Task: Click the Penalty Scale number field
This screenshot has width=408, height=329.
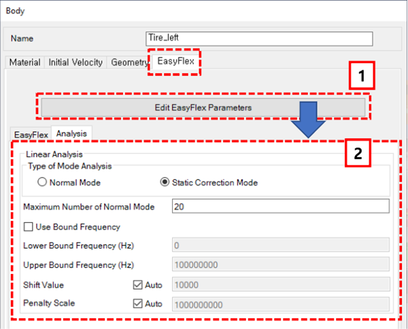Action: click(x=281, y=305)
